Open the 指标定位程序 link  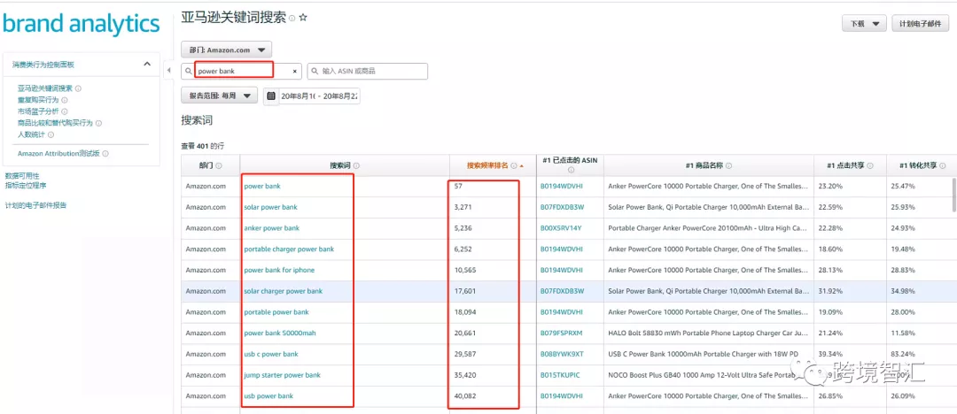pyautogui.click(x=26, y=186)
